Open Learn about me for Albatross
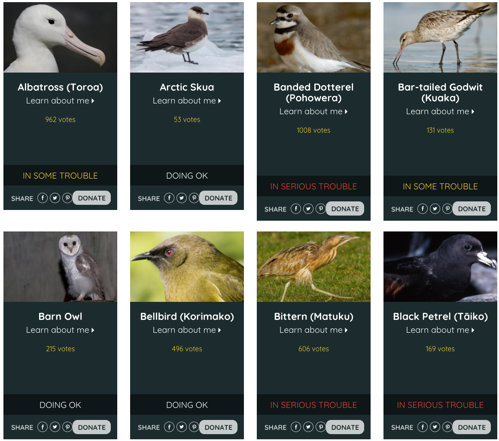499x441 pixels. (60, 101)
